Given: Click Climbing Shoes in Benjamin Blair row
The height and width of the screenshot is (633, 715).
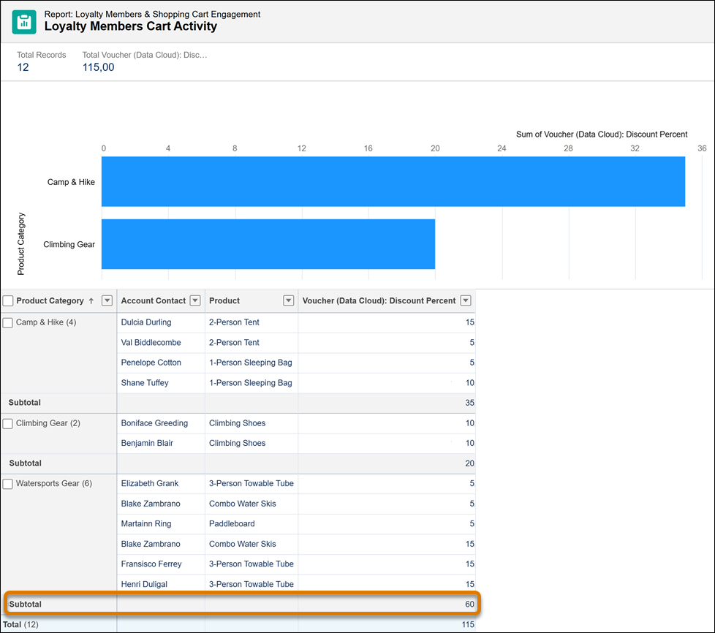Looking at the screenshot, I should tap(237, 443).
